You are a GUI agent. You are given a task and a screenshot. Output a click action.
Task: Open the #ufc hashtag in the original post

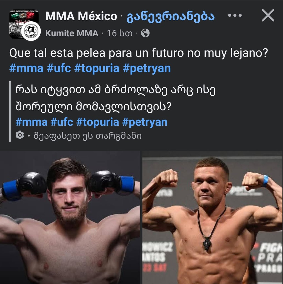tap(59, 69)
